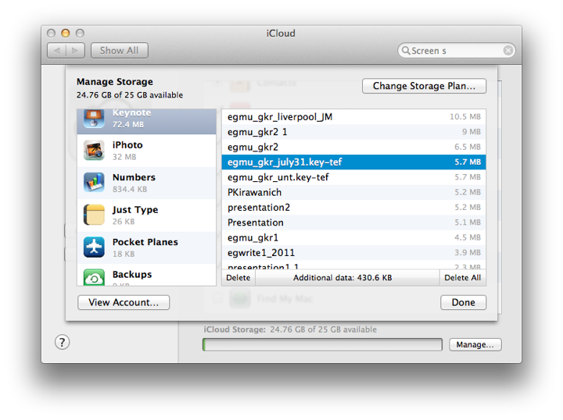
Task: Click the Manage Storage heading
Action: 114,82
